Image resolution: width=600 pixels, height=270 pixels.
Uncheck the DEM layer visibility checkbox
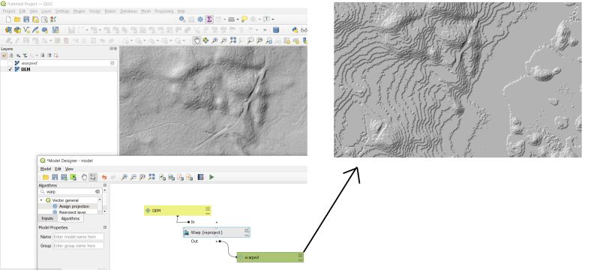point(10,69)
